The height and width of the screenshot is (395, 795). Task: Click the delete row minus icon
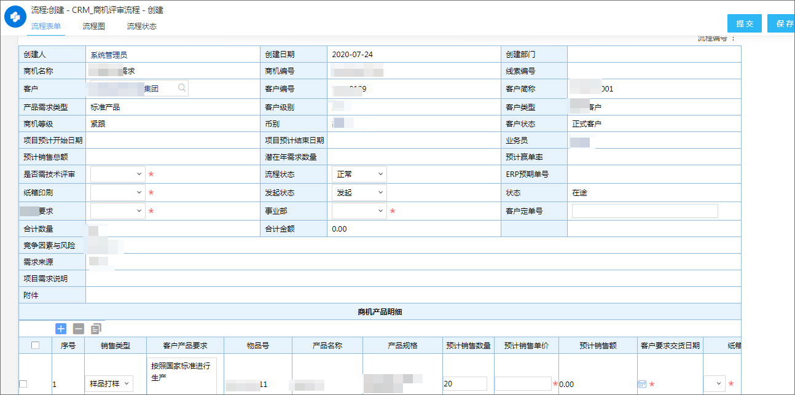[x=78, y=329]
